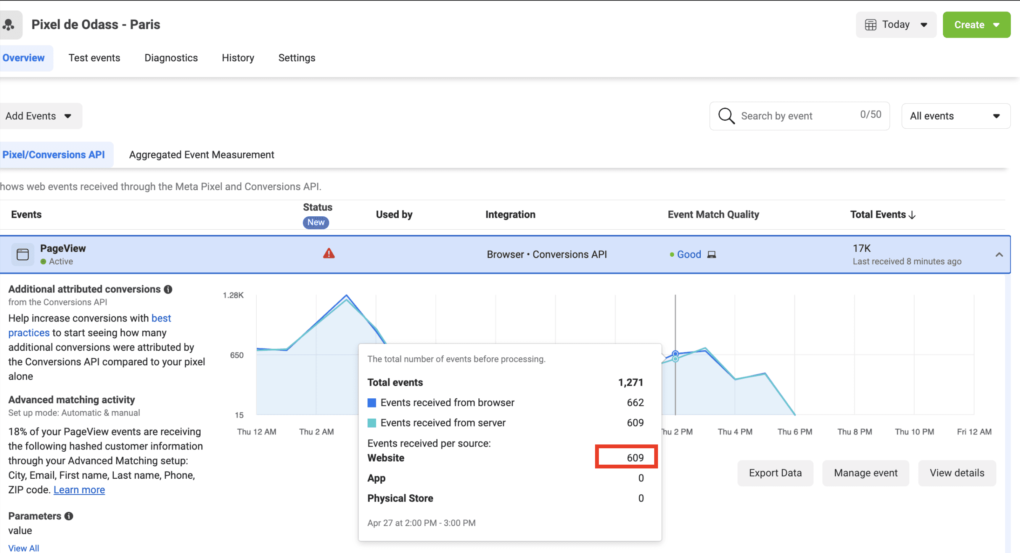Click the Thu 8 PM axis label
The height and width of the screenshot is (553, 1020).
point(854,432)
